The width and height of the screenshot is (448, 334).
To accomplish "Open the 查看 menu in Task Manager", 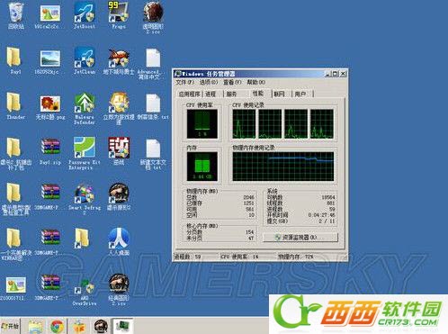I will click(232, 82).
